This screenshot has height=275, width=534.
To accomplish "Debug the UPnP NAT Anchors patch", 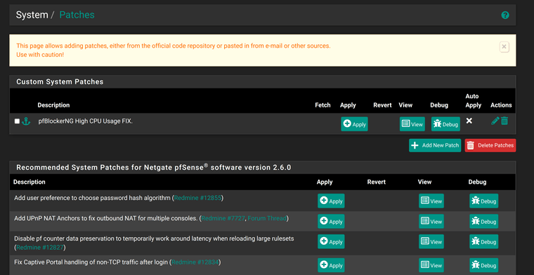I will pyautogui.click(x=483, y=221).
